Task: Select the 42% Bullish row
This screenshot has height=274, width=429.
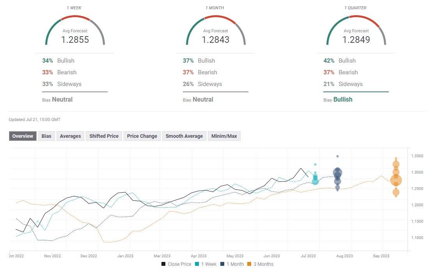Action: tap(339, 61)
